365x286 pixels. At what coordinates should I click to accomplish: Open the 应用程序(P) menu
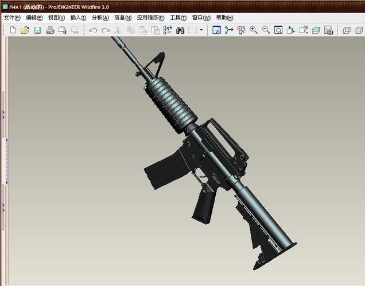150,18
